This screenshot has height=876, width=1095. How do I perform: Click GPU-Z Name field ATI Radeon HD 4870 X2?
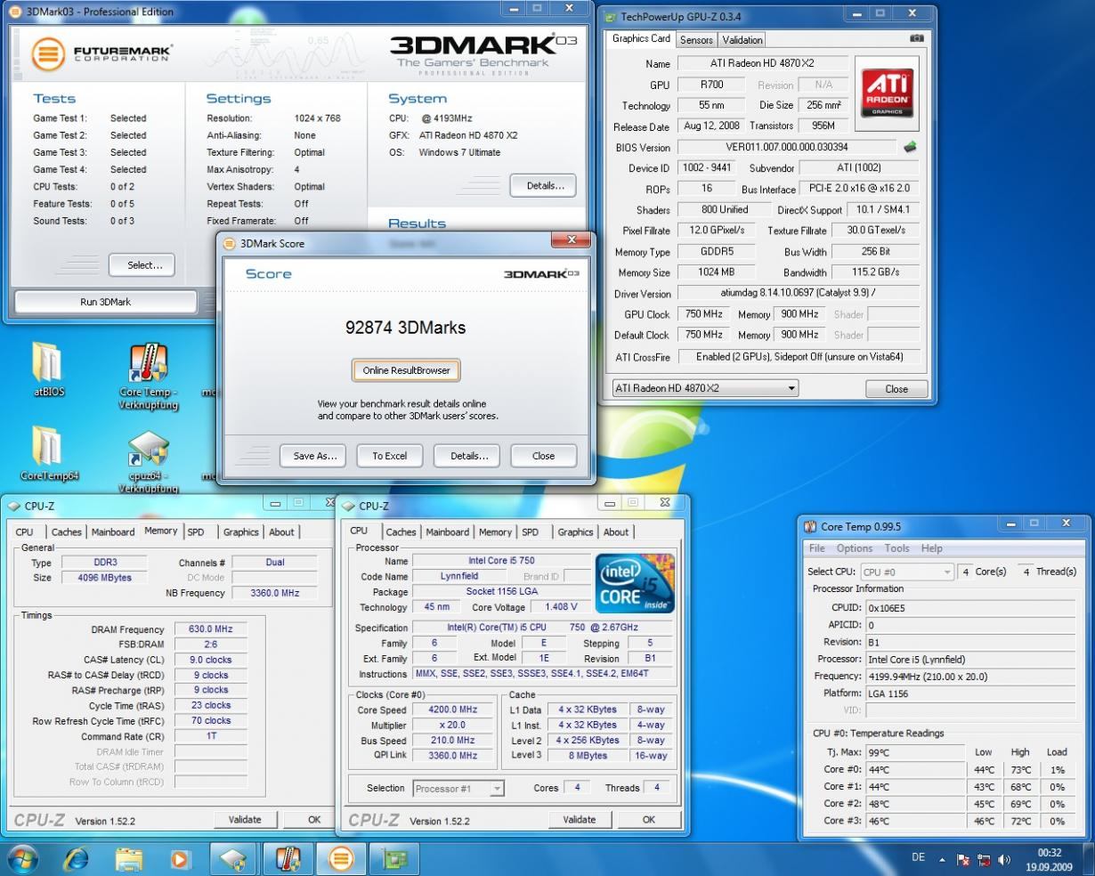click(762, 63)
